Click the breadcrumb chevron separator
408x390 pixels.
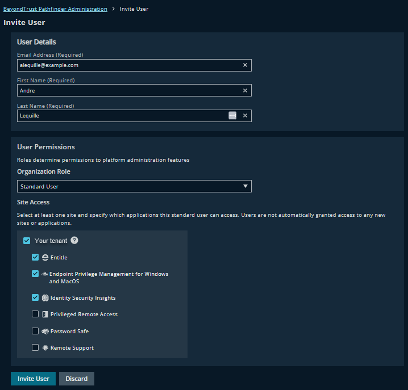(113, 9)
